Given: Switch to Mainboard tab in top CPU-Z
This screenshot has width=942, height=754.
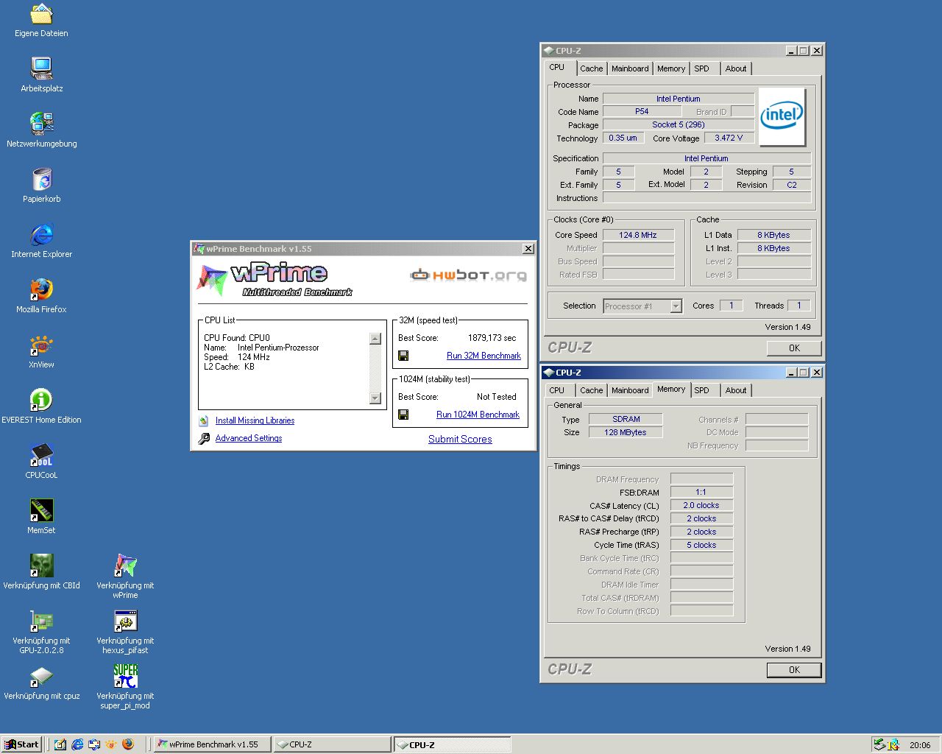Looking at the screenshot, I should [630, 68].
